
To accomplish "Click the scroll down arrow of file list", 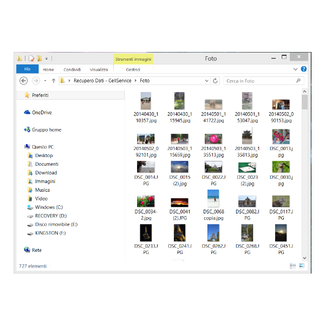I will [304, 258].
